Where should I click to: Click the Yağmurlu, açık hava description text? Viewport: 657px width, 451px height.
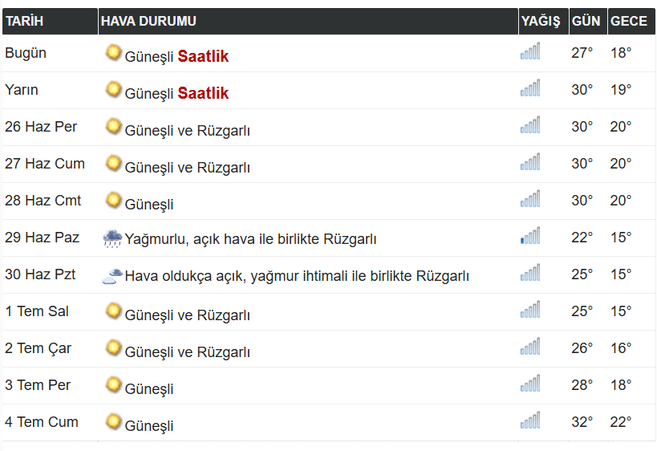click(x=250, y=239)
